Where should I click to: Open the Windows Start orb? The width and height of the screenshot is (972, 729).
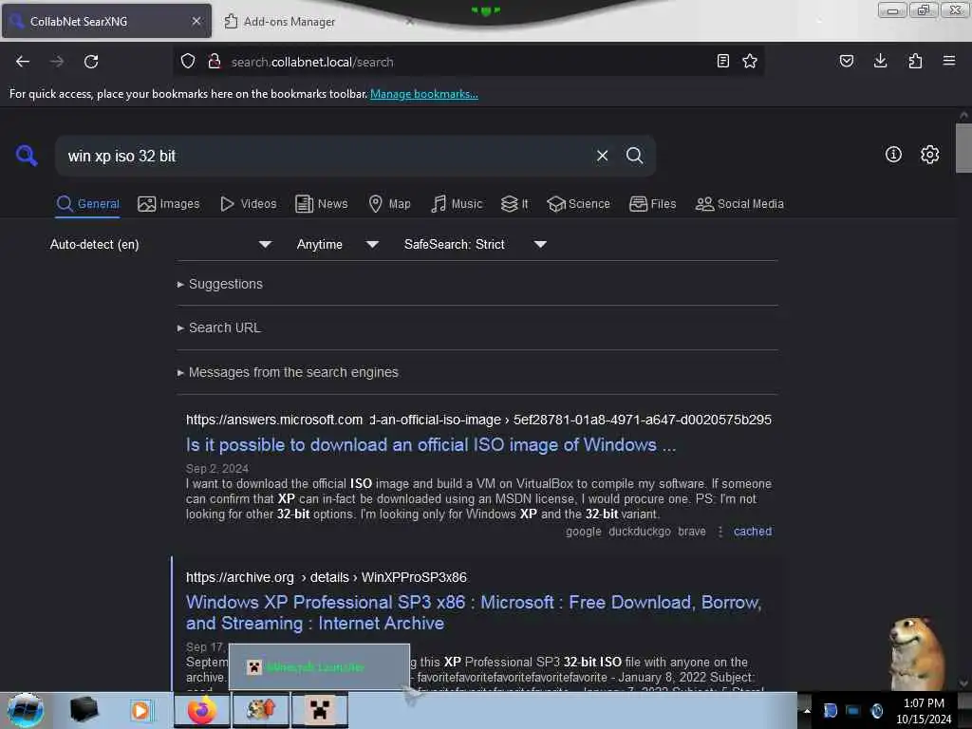coord(26,710)
